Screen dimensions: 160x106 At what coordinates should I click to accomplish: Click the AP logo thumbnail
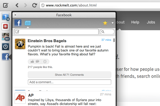coord(20,98)
